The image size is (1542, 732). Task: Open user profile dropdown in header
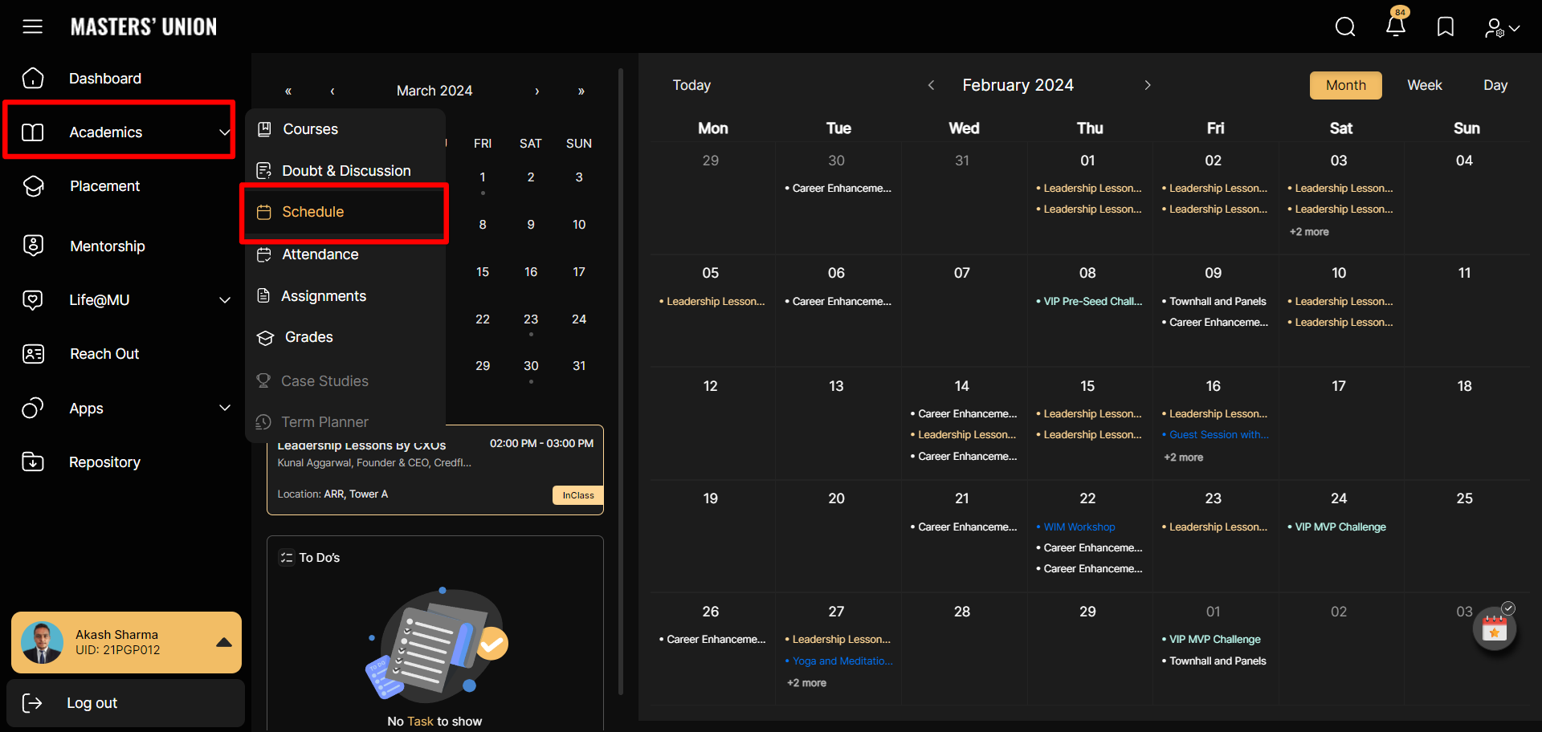(x=1502, y=28)
